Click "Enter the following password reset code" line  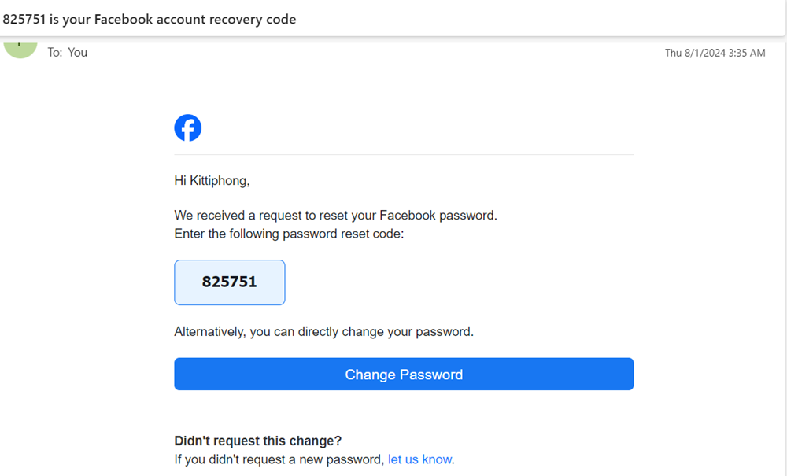[289, 234]
